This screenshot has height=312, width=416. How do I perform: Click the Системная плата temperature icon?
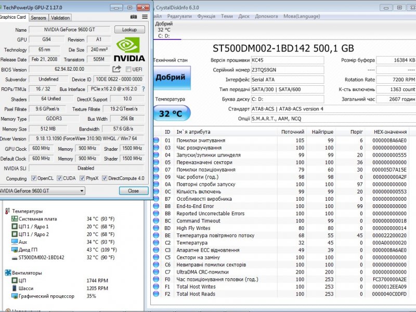pyautogui.click(x=15, y=218)
